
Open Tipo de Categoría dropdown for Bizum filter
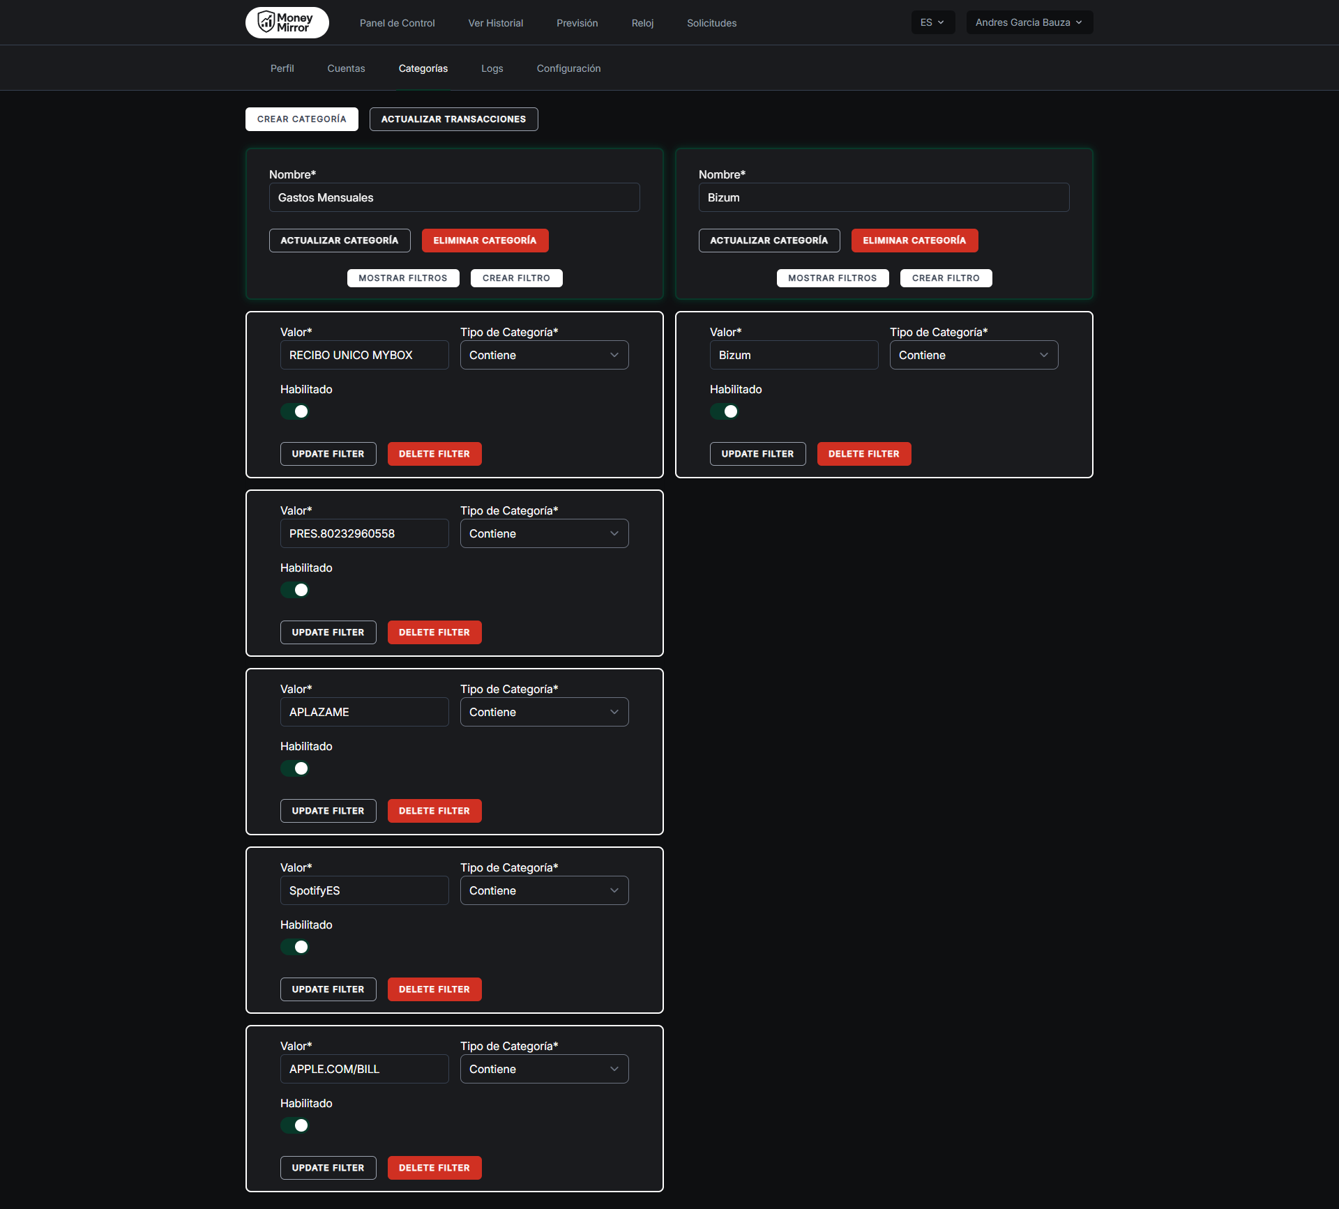pyautogui.click(x=974, y=355)
